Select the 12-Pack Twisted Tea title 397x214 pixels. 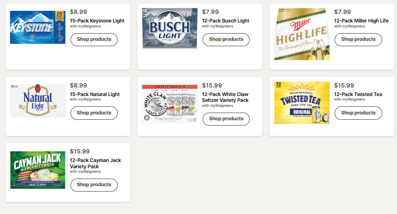tap(358, 94)
